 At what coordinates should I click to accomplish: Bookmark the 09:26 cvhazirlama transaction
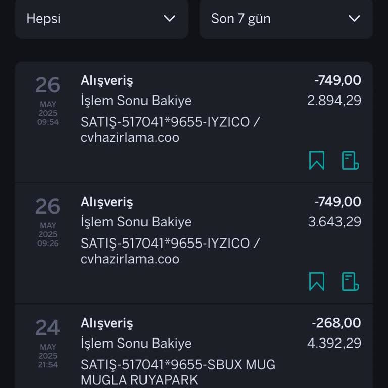(317, 281)
